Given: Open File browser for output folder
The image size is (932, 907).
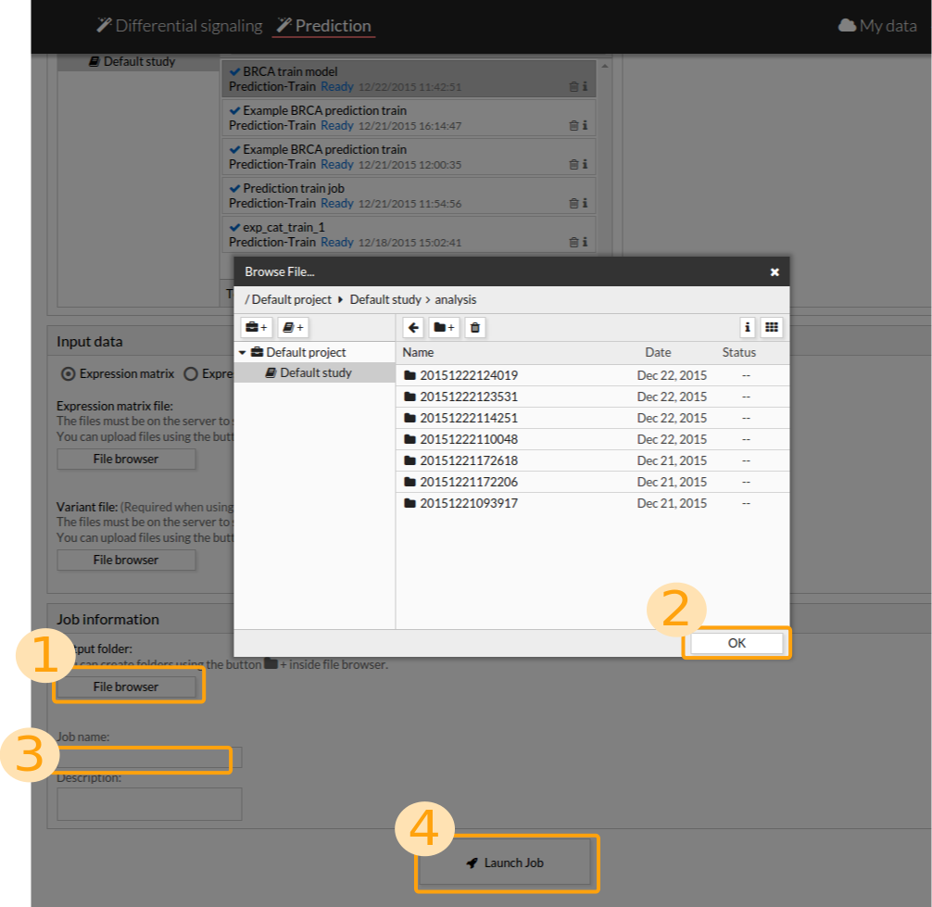Looking at the screenshot, I should (x=126, y=687).
